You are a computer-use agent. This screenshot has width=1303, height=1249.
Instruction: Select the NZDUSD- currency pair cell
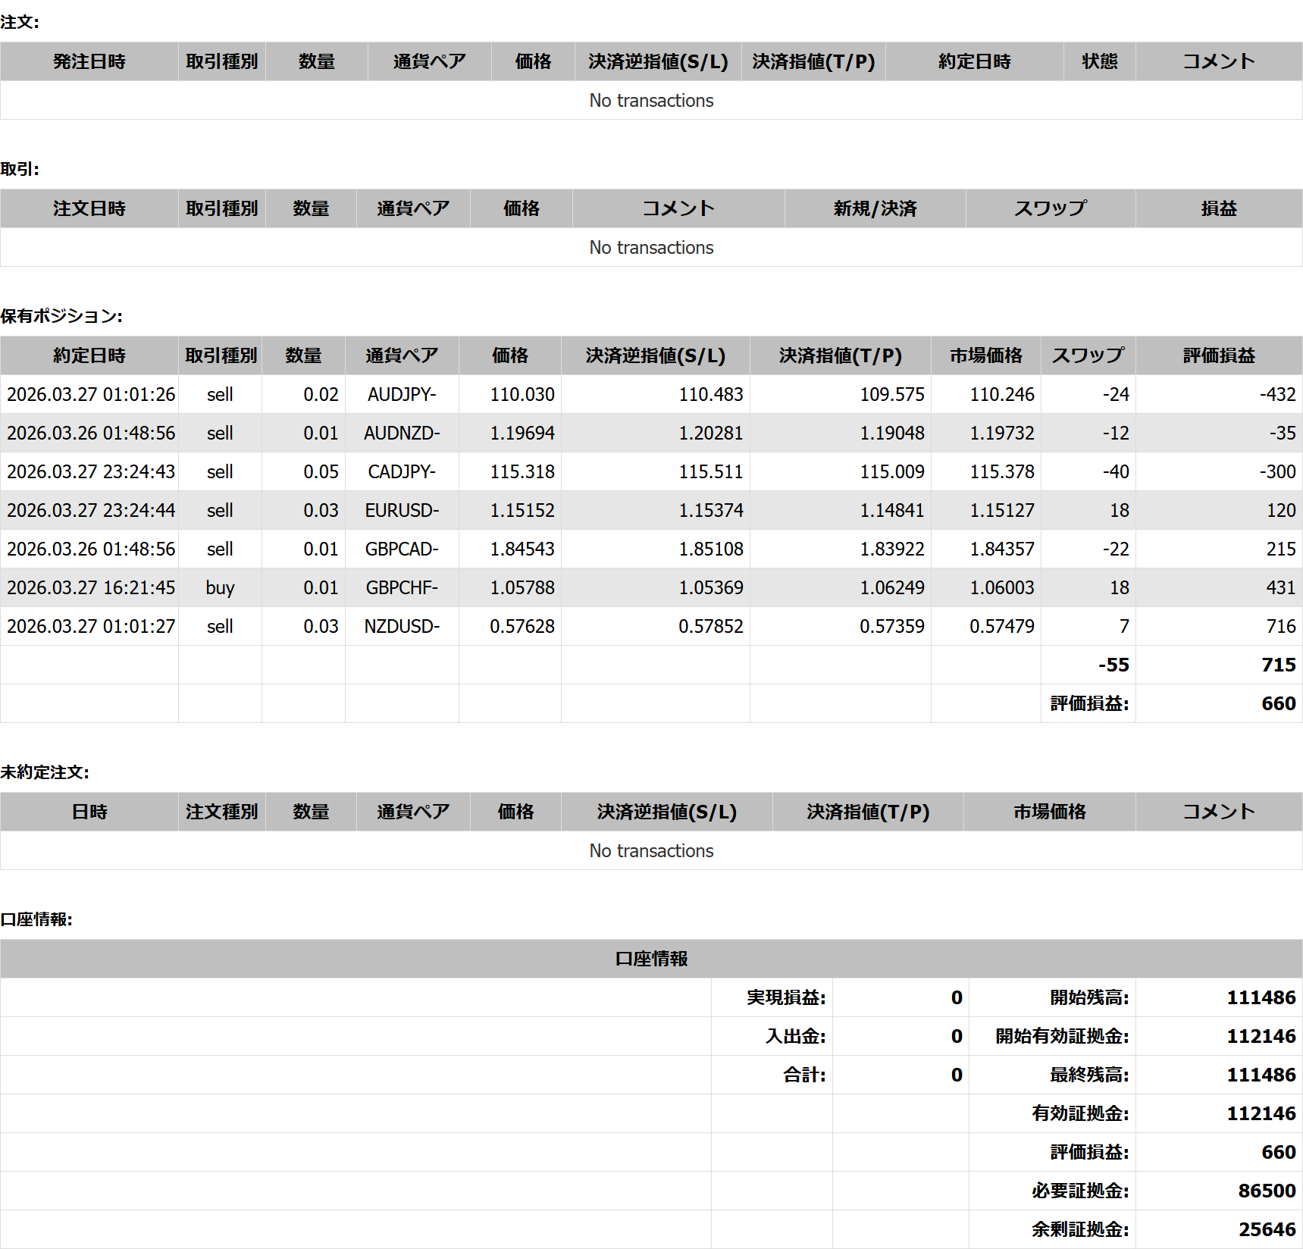[402, 626]
